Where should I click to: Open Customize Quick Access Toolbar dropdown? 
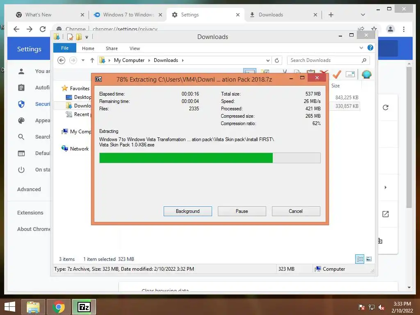tap(87, 37)
